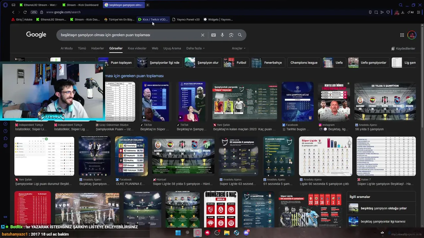The height and width of the screenshot is (238, 424).
Task: Click the Google logo
Action: point(36,35)
